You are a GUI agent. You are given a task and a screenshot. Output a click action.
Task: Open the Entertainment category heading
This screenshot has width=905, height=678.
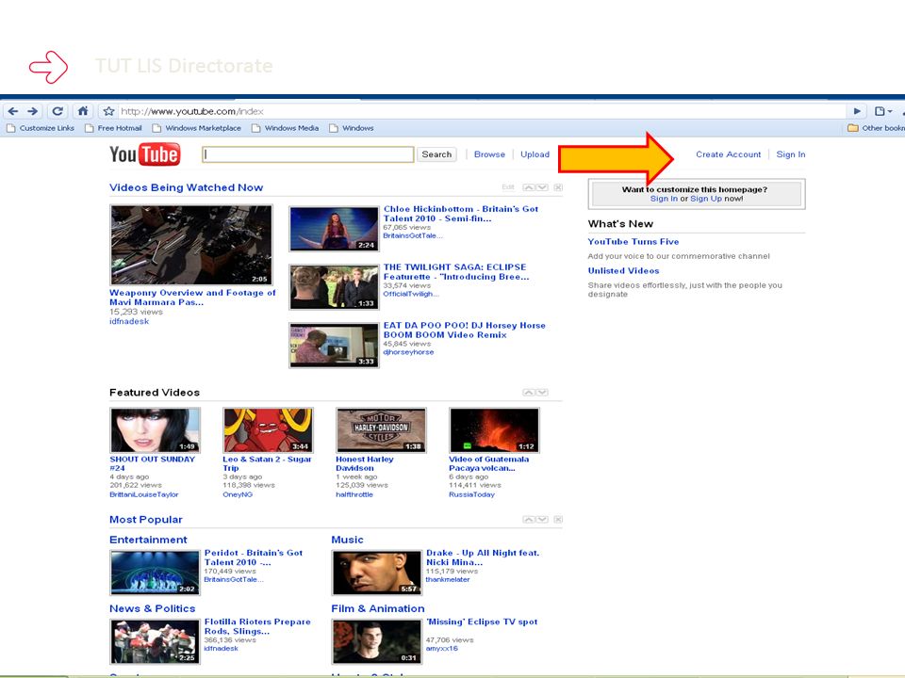148,540
